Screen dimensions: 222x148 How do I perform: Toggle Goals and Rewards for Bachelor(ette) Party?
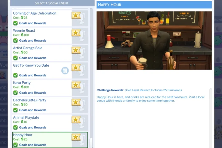(15, 110)
